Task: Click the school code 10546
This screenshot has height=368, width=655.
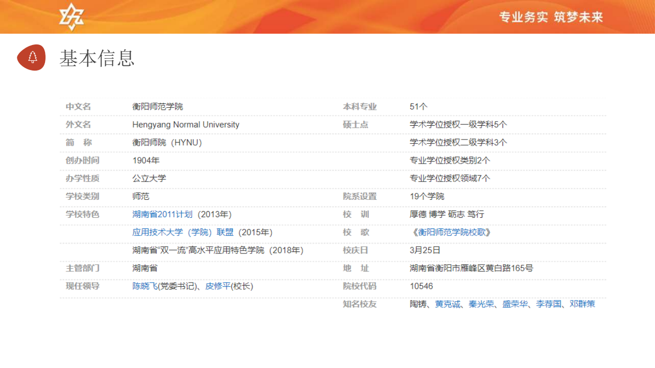Action: pos(421,286)
